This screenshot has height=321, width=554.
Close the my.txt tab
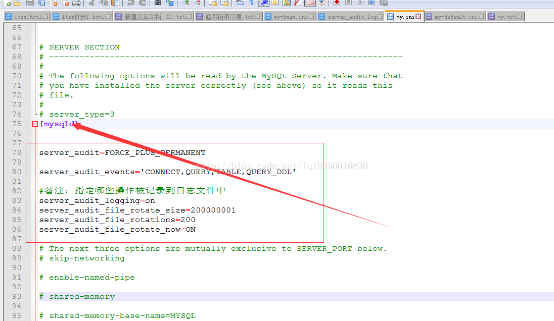pos(520,17)
